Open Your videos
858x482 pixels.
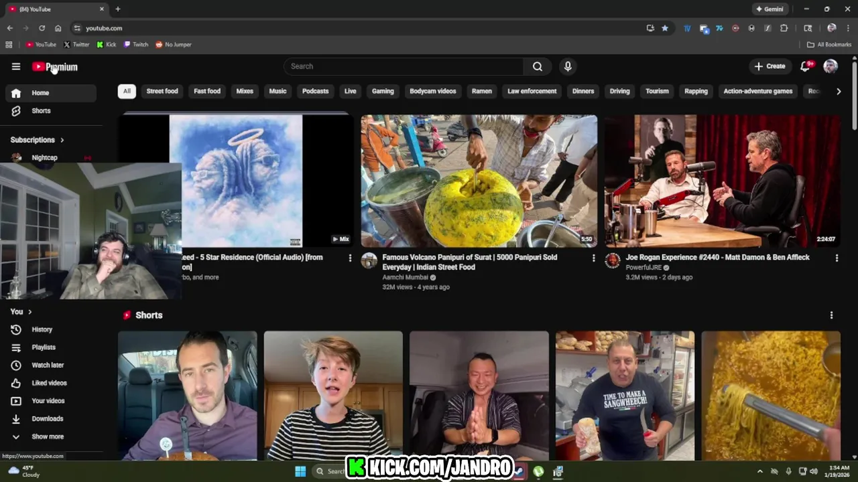coord(51,401)
